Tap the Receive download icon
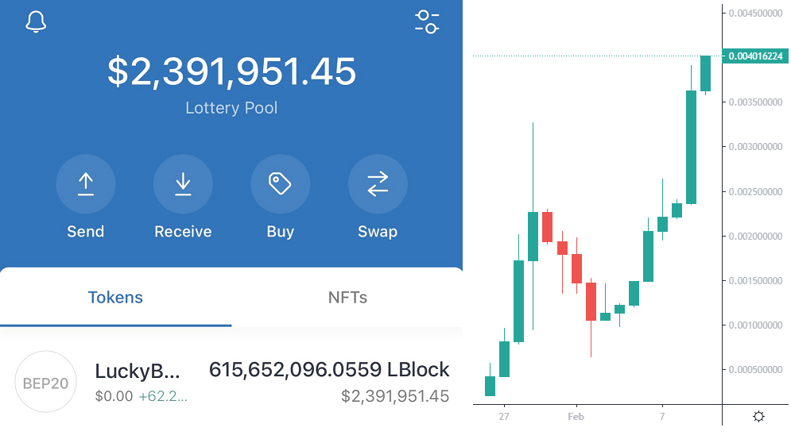This screenshot has height=439, width=791. (183, 184)
